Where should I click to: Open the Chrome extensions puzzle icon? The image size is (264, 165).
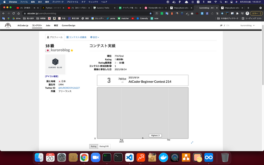237,13
